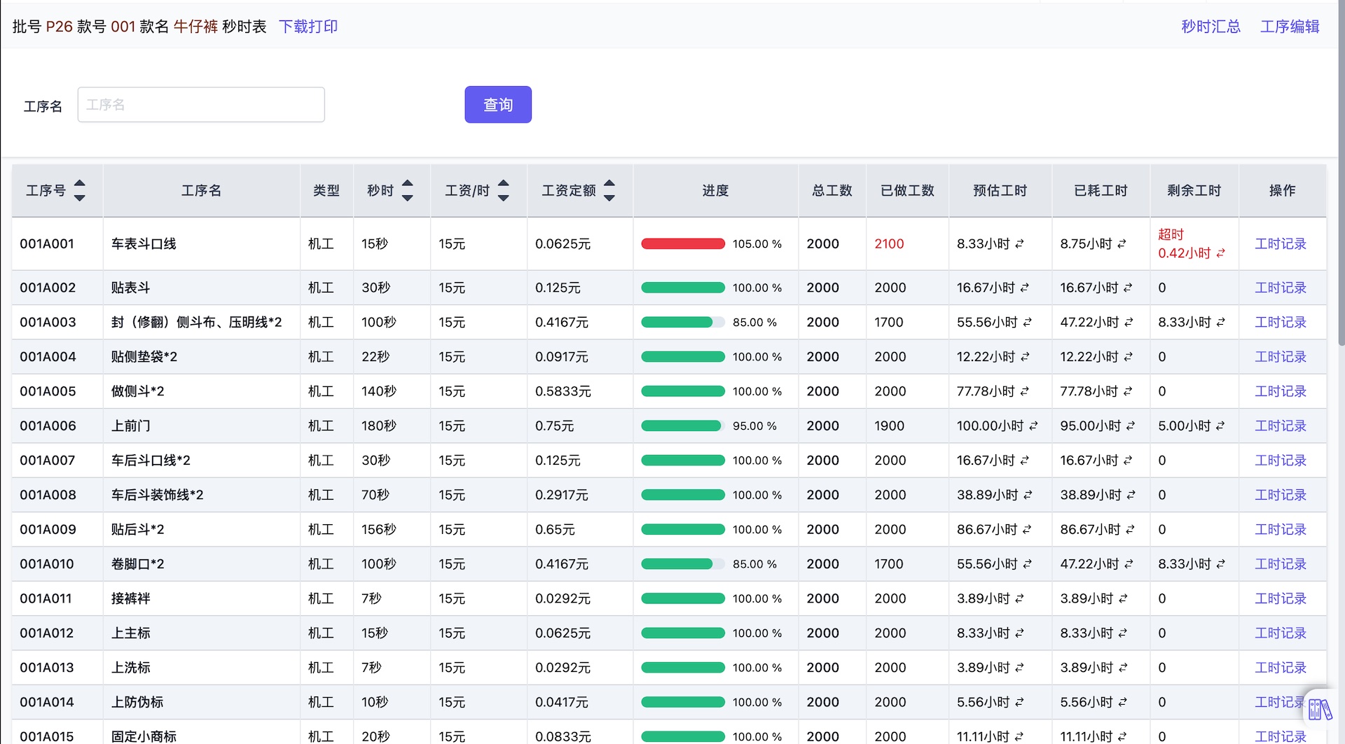
Task: Open 工时记录 for process 001A001
Action: tap(1281, 244)
